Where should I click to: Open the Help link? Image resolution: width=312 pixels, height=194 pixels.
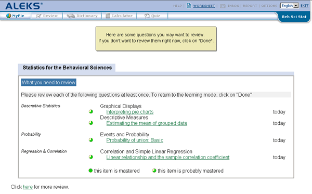177,6
